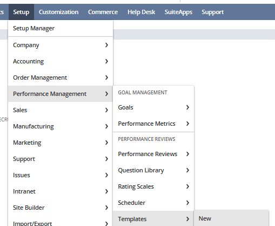Open Scheduler submenu item
This screenshot has height=226, width=275.
(153, 203)
